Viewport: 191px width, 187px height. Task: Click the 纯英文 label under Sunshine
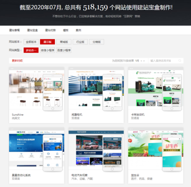coord(16,118)
